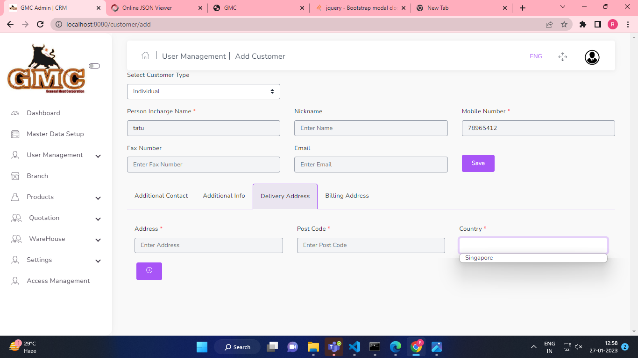Switch to the Billing Address tab
The image size is (638, 358).
tap(347, 196)
